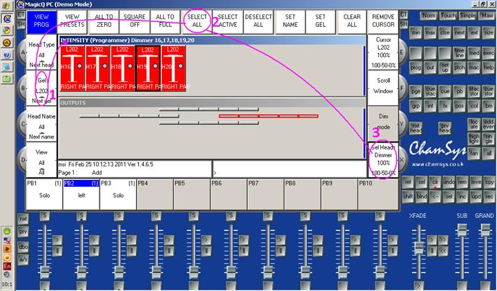
Task: Click the SET GEL button
Action: pyautogui.click(x=320, y=22)
